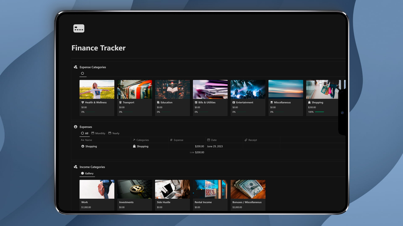Click the hash icon in the Expense header
The image size is (403, 226).
pyautogui.click(x=171, y=140)
